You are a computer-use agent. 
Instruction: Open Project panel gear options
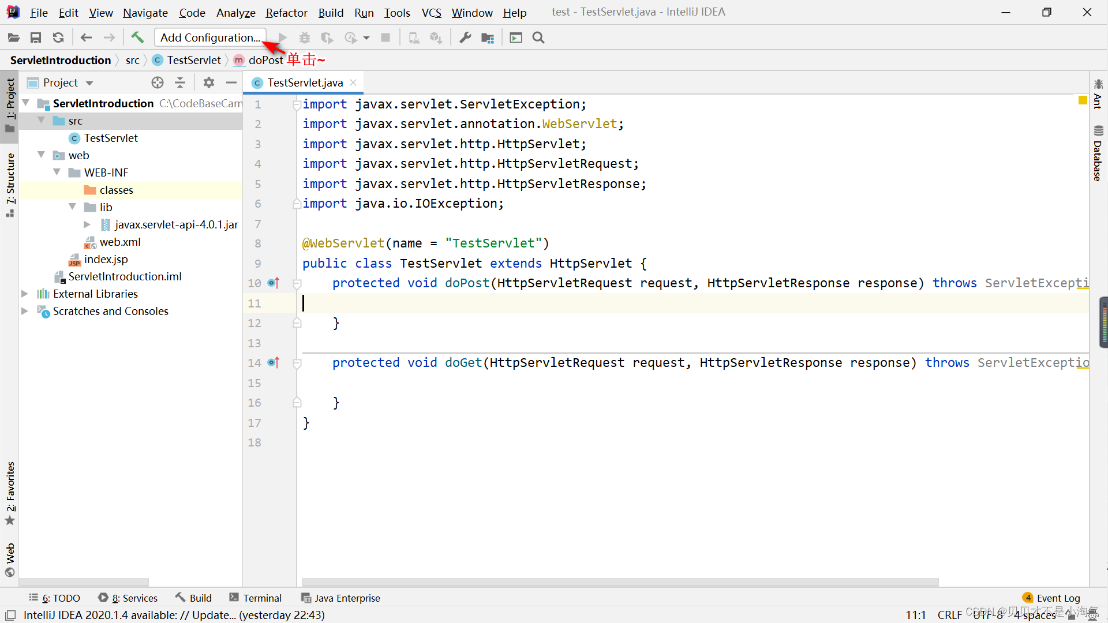pyautogui.click(x=209, y=82)
